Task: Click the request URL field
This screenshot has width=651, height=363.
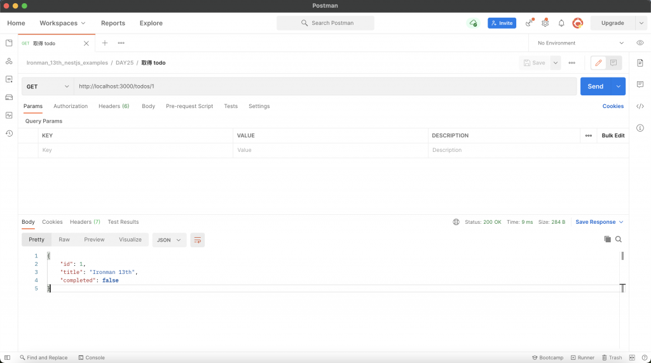Action: 325,86
